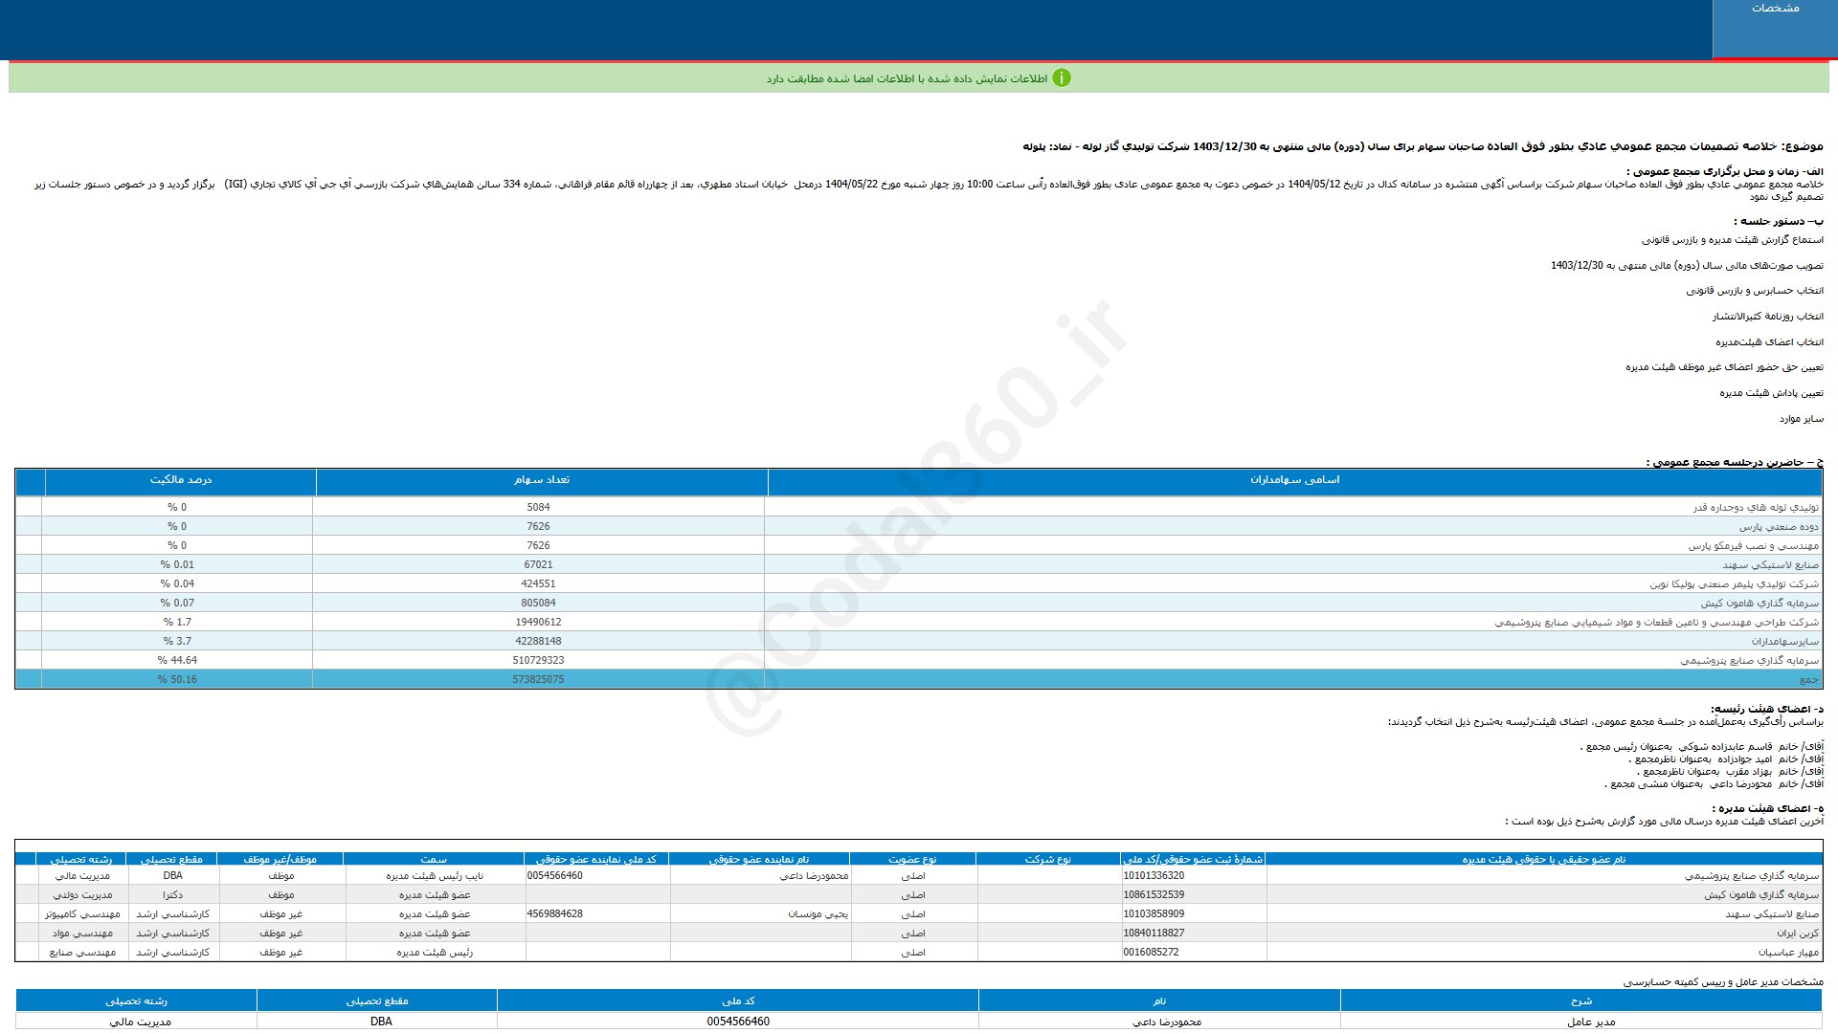Click the اسامی سهامداران column header
1838x1033 pixels.
tap(1294, 480)
